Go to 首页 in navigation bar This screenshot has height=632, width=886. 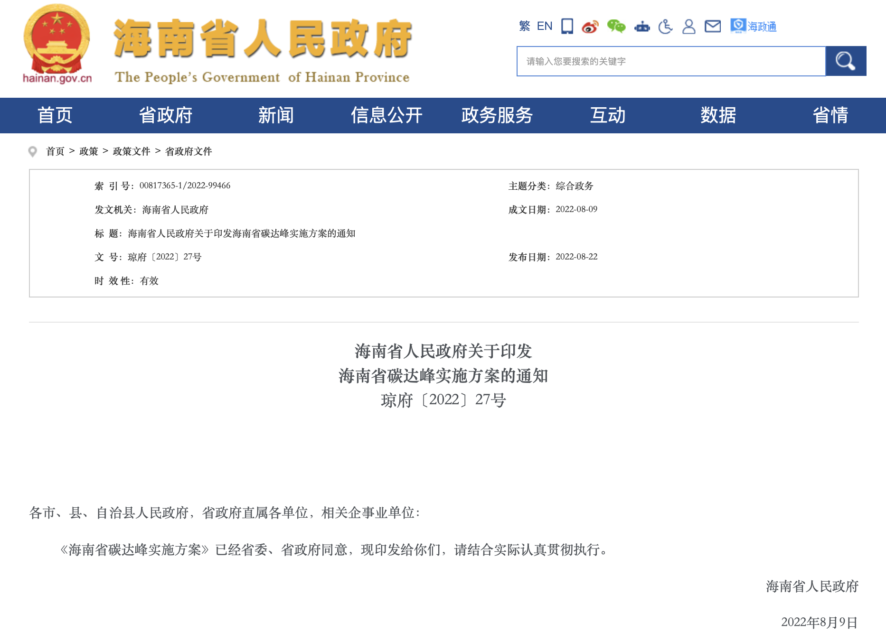[55, 115]
